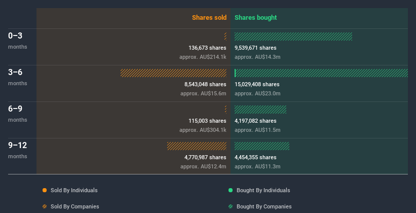Screen dimensions: 416x213
Task: Click the approx. AU$15.6m amount
Action: 203,93
